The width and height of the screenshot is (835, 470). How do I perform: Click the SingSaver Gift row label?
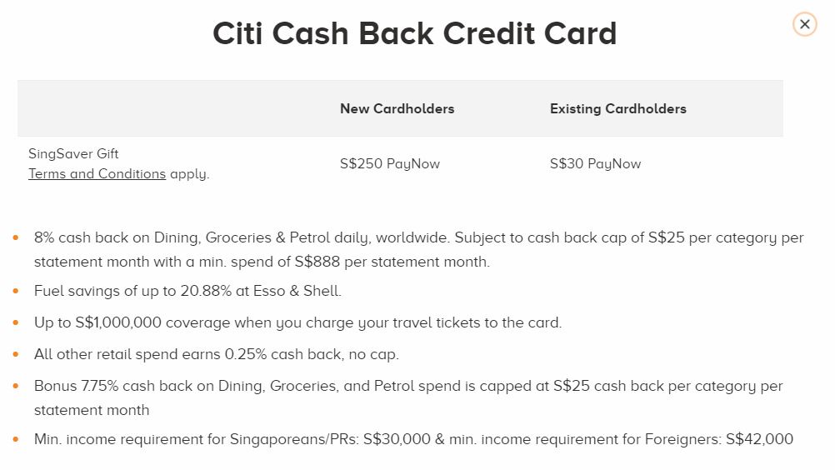point(73,154)
